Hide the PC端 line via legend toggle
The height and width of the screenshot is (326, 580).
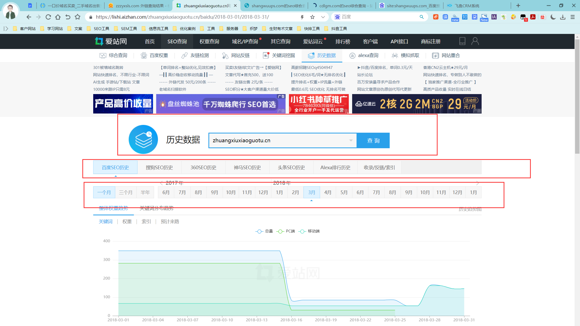(x=280, y=231)
